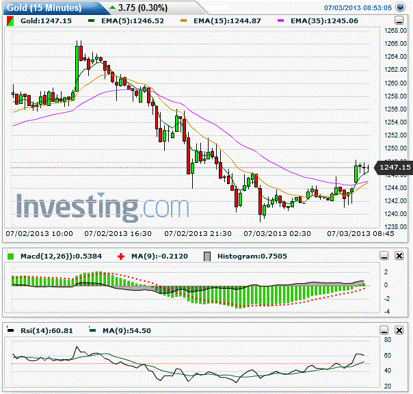Click the EMA(35):1245.06 legend label
Viewport: 413px width, 394px height.
(x=325, y=21)
